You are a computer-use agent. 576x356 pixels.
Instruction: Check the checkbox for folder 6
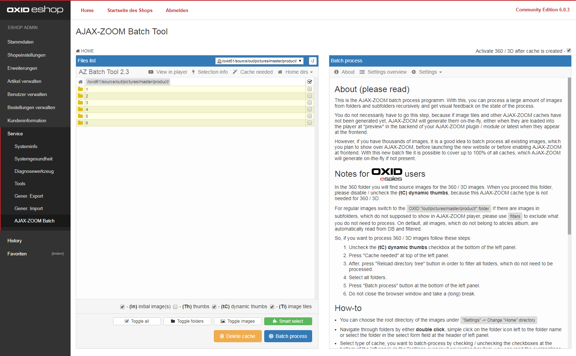coord(310,123)
